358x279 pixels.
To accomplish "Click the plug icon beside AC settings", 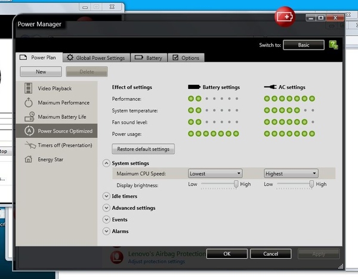I will point(270,87).
